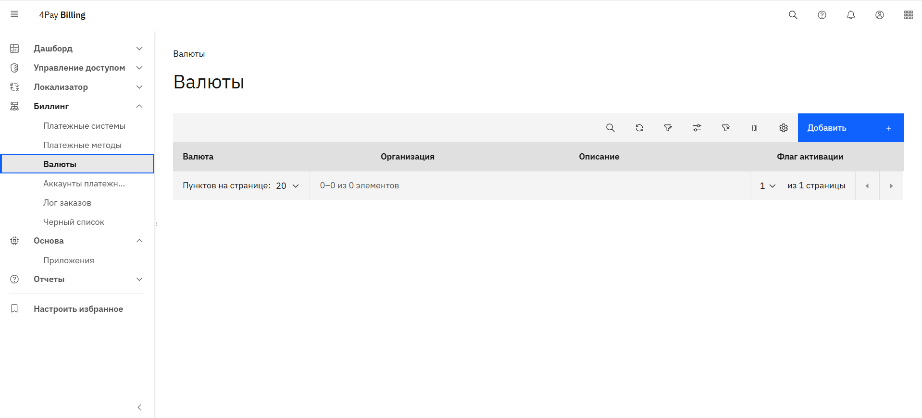This screenshot has width=922, height=418.
Task: Select Платежные системы in sidebar
Action: (84, 126)
